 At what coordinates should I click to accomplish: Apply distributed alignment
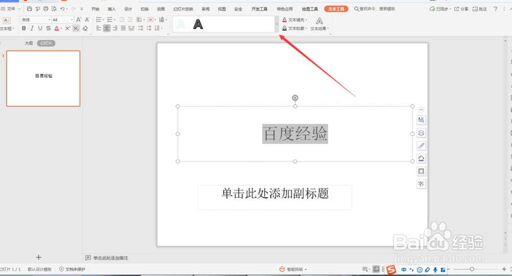(x=131, y=28)
